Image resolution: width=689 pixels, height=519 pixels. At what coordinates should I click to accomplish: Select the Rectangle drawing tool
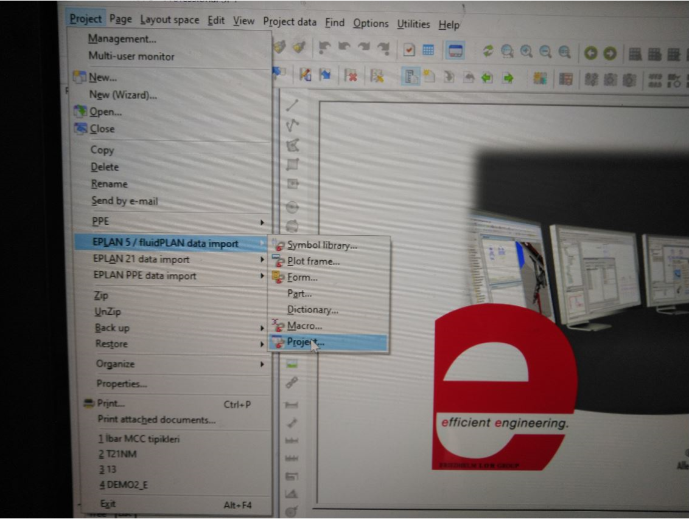[x=292, y=165]
